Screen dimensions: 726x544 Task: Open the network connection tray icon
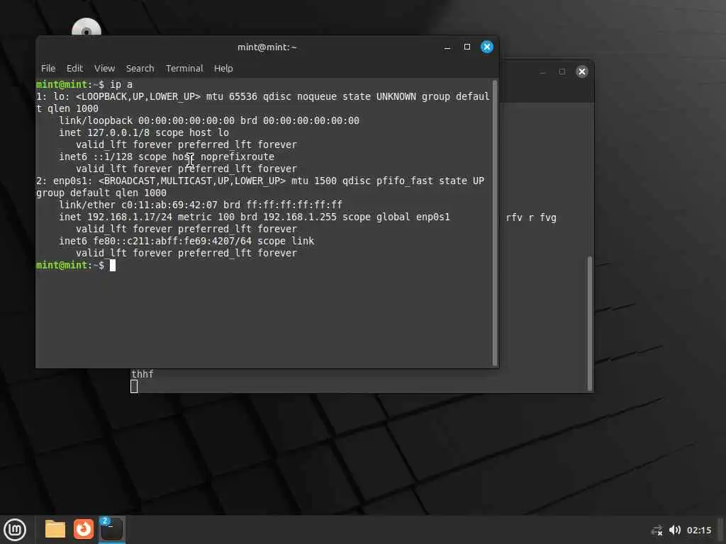tap(657, 531)
